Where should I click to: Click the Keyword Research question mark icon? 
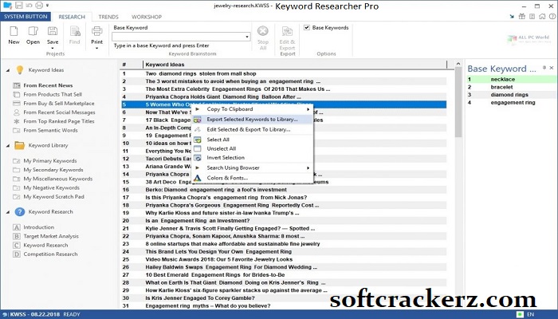20,212
